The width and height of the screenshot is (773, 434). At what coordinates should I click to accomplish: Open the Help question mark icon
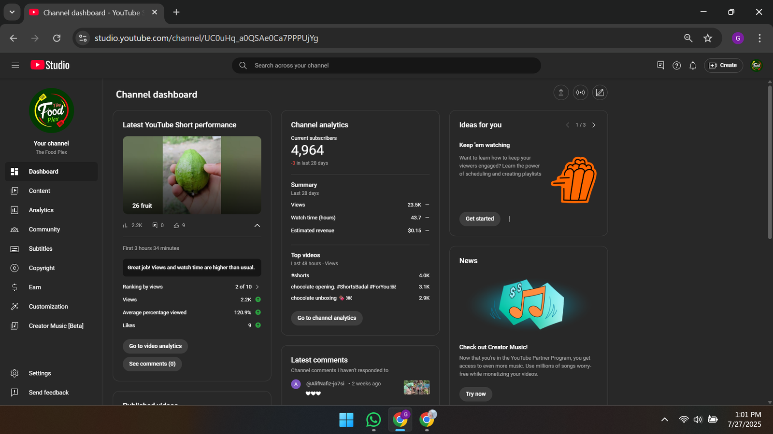[676, 65]
